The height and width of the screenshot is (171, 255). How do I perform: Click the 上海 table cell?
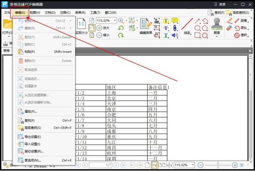(x=127, y=93)
